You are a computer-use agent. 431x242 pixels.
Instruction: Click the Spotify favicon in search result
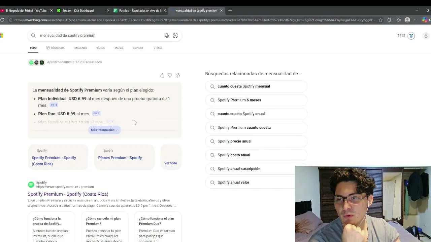point(31,185)
